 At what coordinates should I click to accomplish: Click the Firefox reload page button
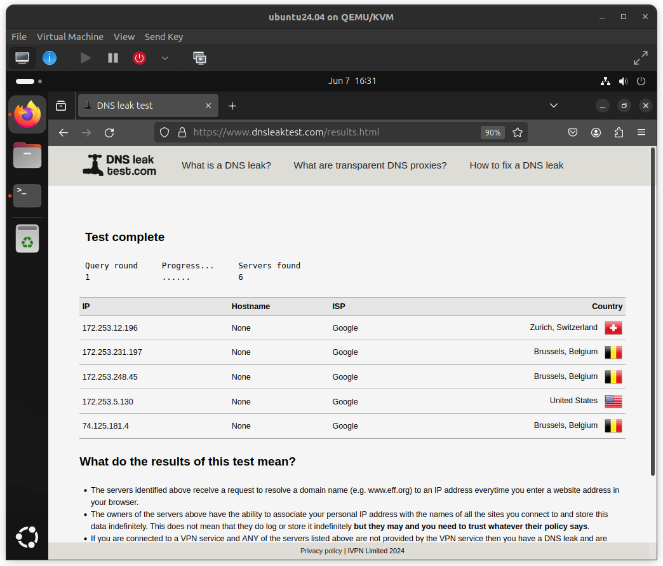[x=109, y=132]
